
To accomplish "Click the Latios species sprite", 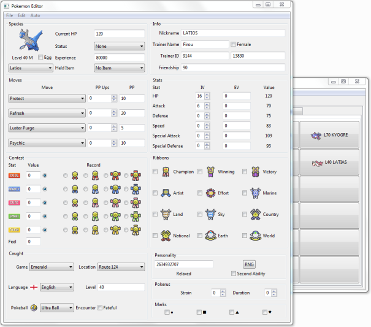I will tap(31, 40).
